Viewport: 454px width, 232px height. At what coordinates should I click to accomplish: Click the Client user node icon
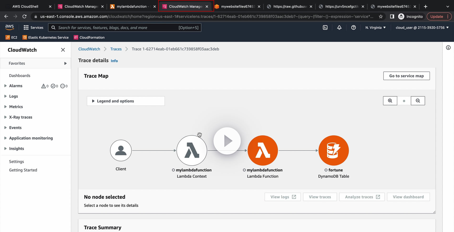coord(121,151)
